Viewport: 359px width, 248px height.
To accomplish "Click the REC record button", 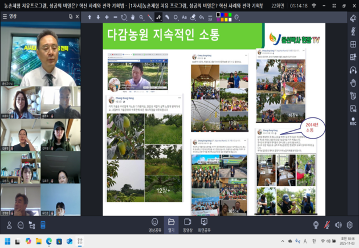I will click(353, 121).
